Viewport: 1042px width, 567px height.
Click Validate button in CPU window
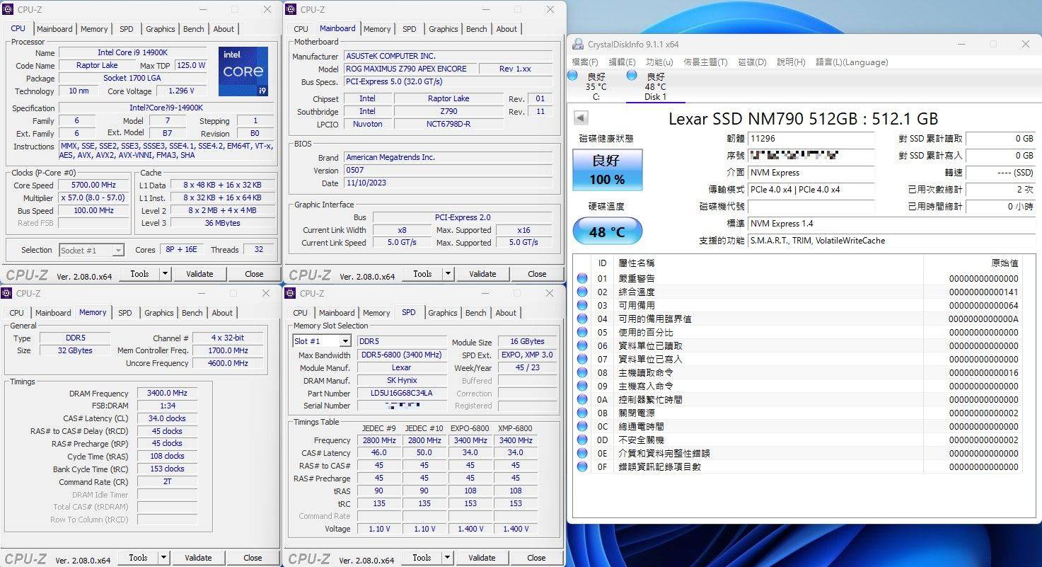click(199, 274)
